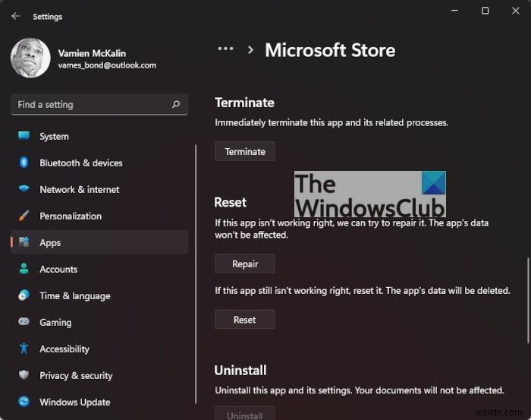Click the Vamien McKalin account name

[x=92, y=53]
